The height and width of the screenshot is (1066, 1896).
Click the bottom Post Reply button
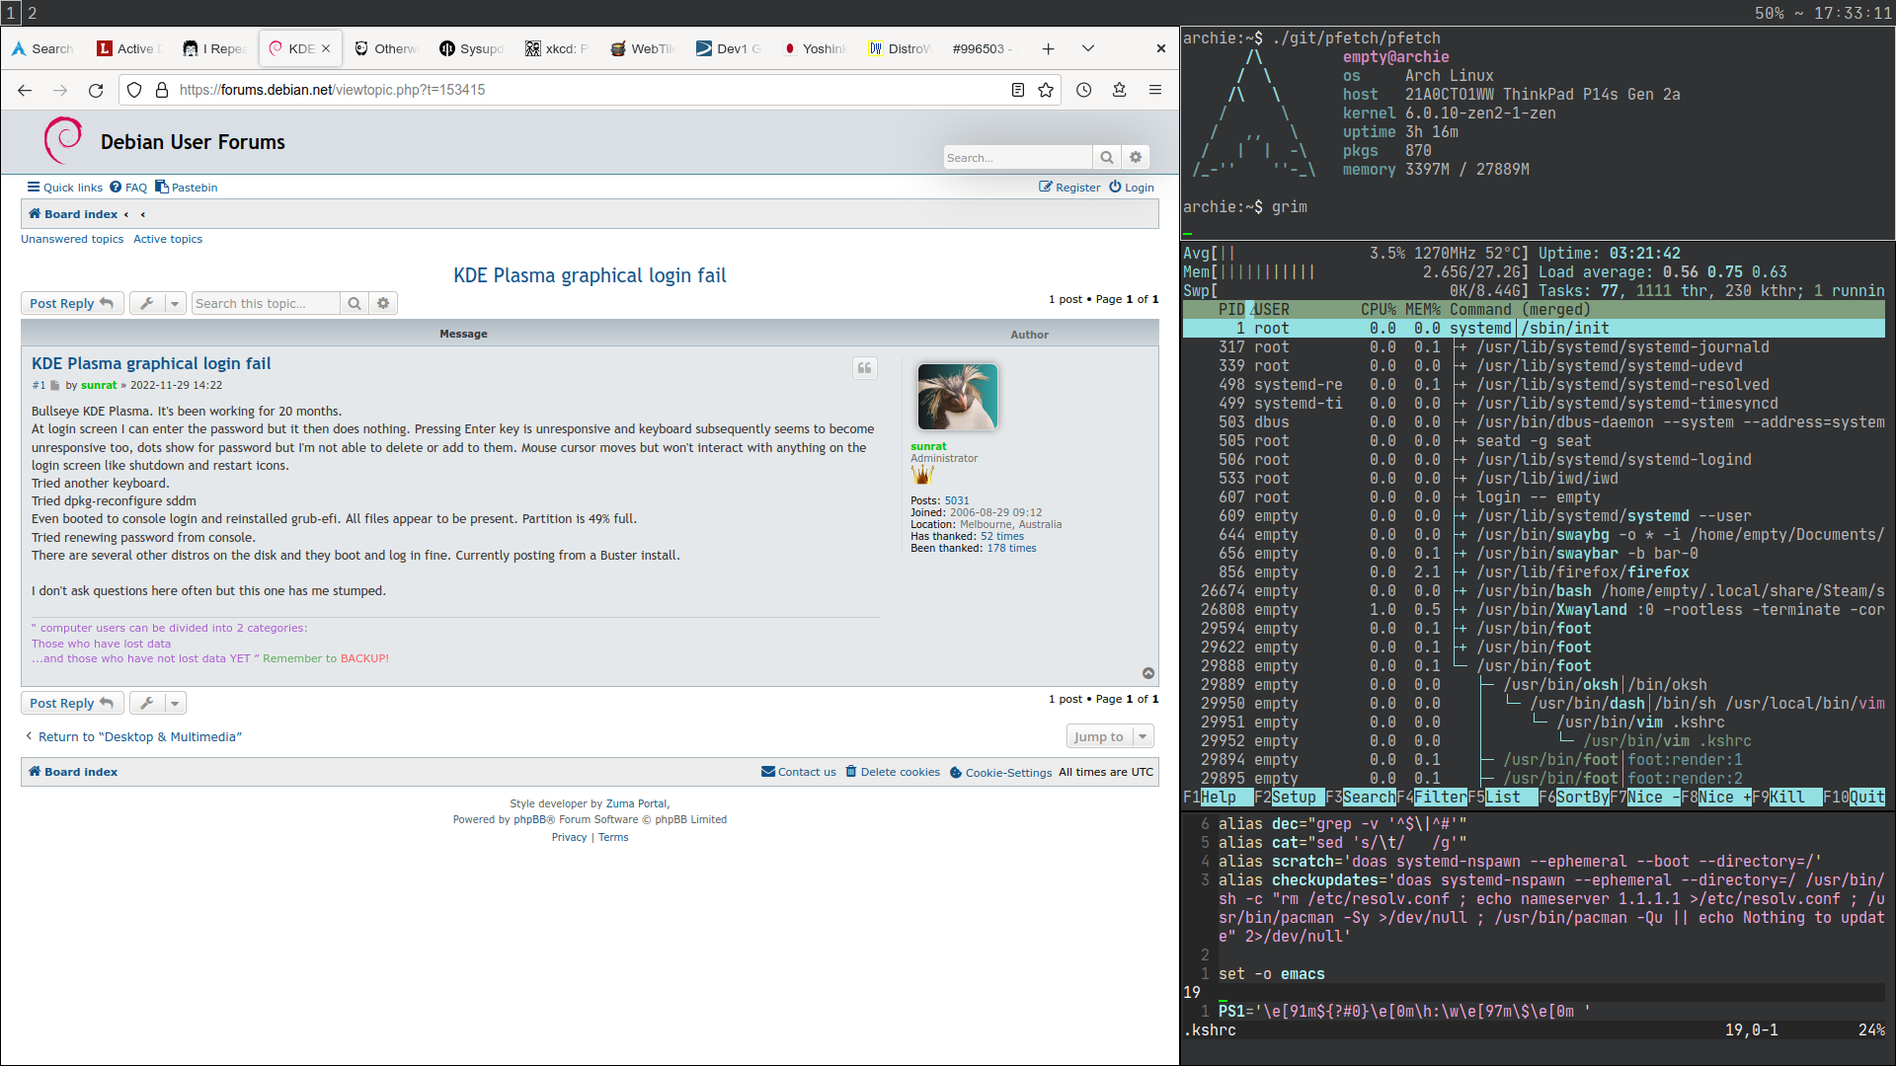coord(72,703)
